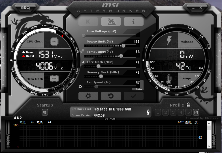Click the Temp. Limit slider handle
222x153 pixels.
click(x=121, y=56)
